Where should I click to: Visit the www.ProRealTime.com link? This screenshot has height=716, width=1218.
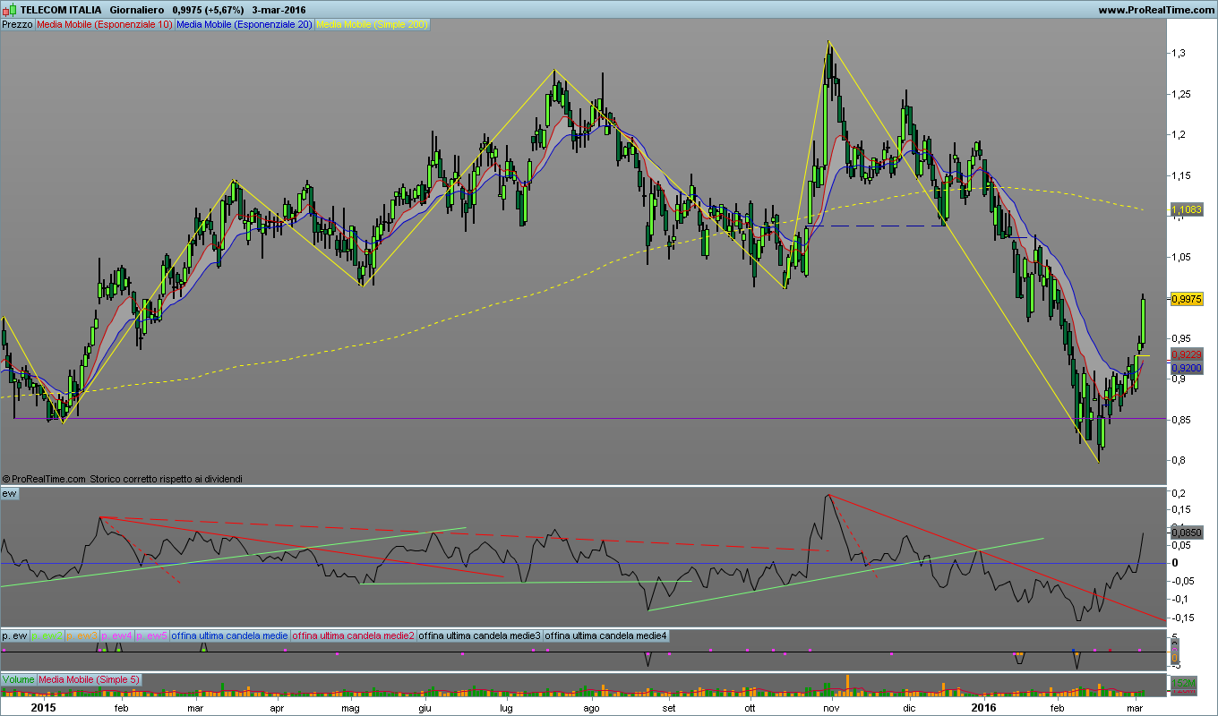pos(1154,10)
